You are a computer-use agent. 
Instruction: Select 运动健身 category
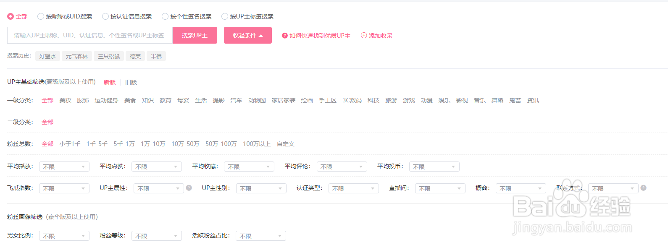pyautogui.click(x=106, y=100)
